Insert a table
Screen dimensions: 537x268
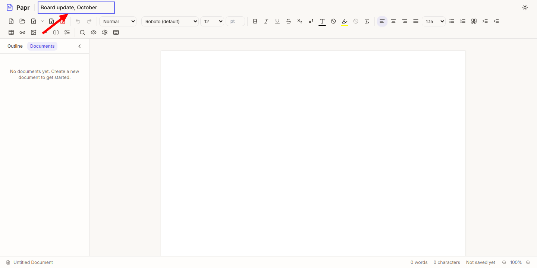pos(11,32)
